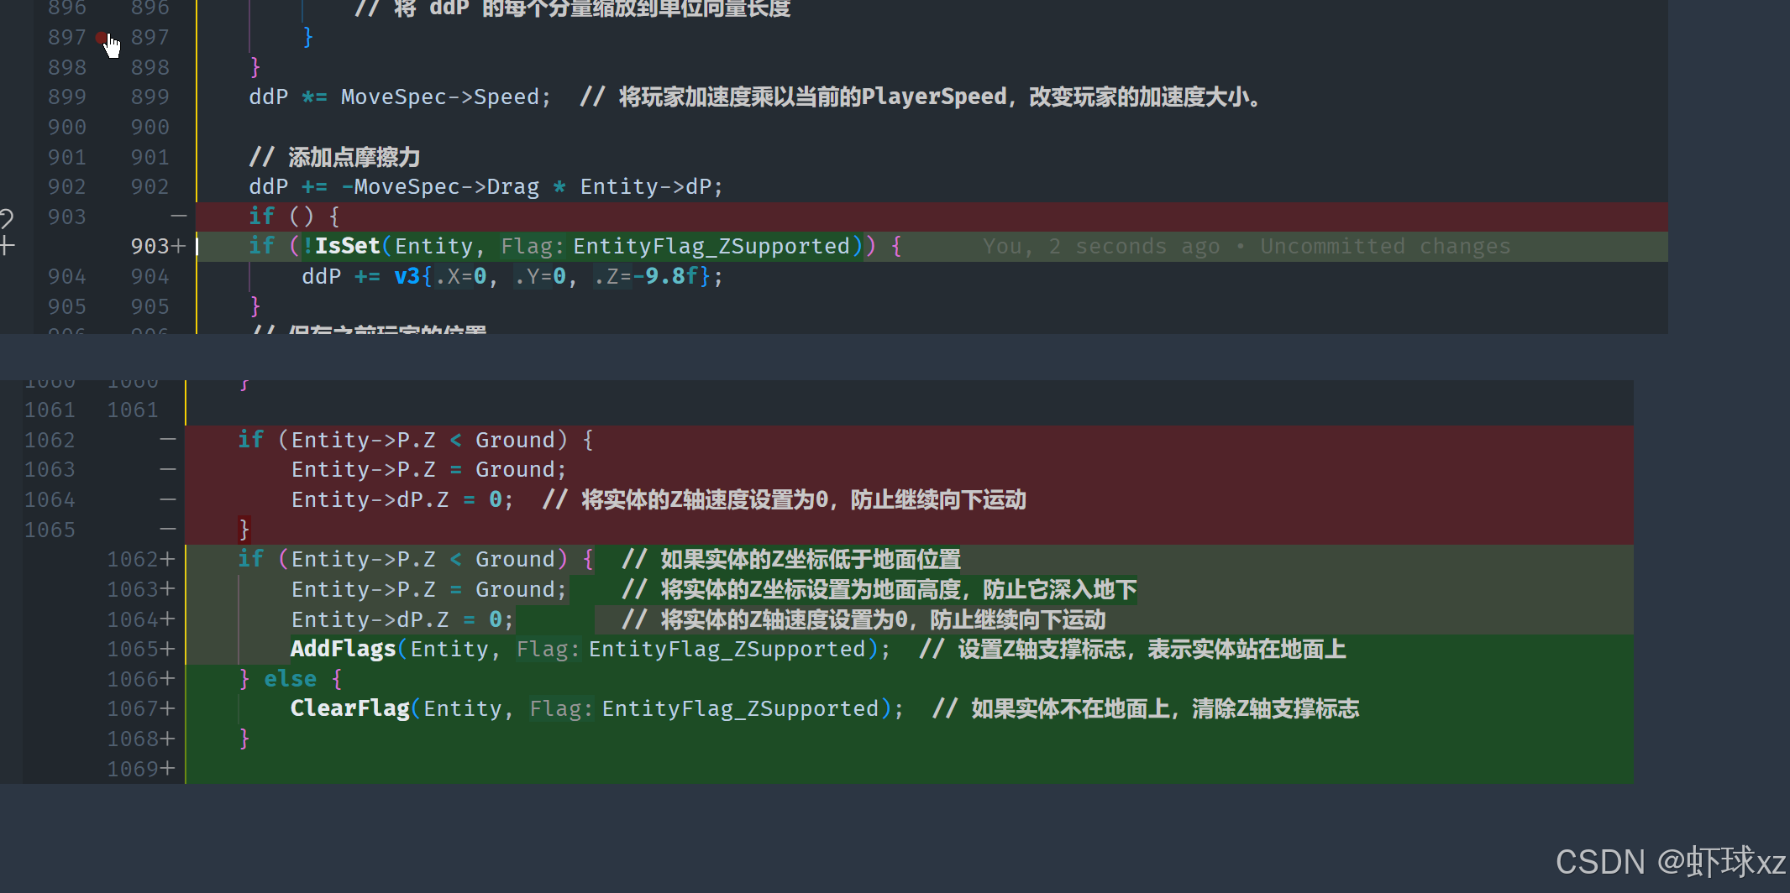Click the blame note 'You, 2 seconds ago'
Image resolution: width=1790 pixels, height=893 pixels.
coord(1100,246)
